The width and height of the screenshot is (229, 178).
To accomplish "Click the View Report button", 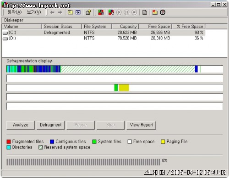I will point(142,125).
